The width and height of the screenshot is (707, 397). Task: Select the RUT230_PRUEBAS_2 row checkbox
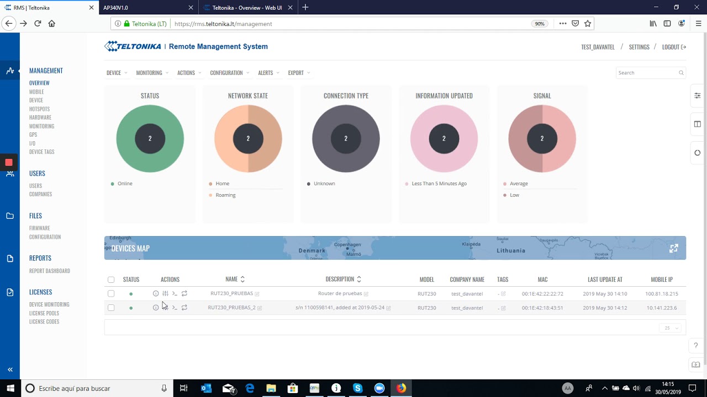click(111, 308)
